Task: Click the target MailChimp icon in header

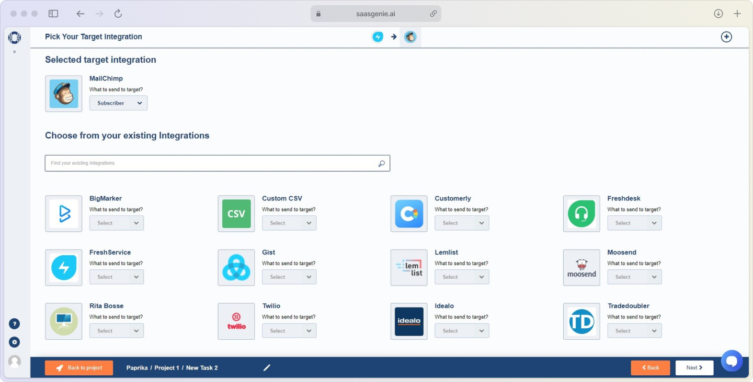Action: pos(410,37)
